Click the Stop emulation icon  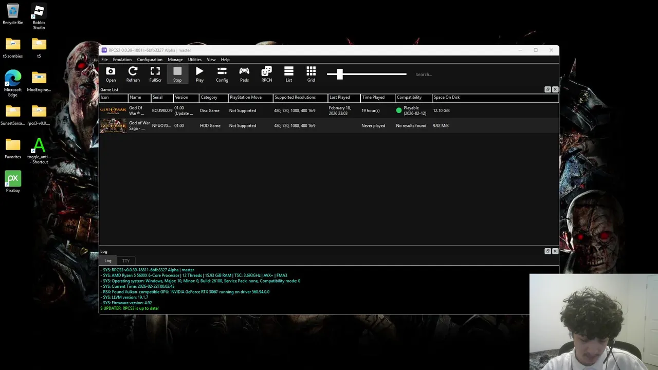177,74
